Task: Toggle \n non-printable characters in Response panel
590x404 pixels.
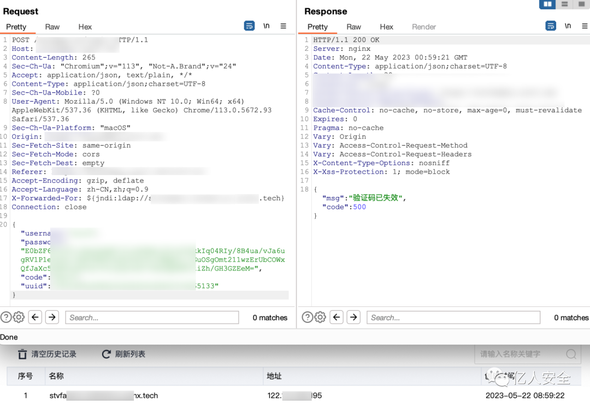Action: click(568, 26)
